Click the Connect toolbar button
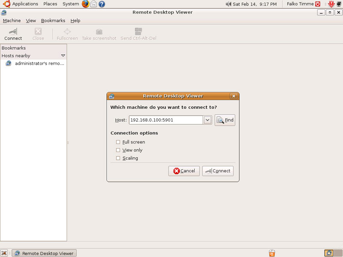Viewport: 343px width, 257px height. 13,34
